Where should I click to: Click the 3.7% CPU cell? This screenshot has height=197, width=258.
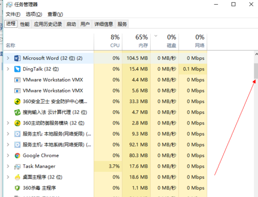108,167
